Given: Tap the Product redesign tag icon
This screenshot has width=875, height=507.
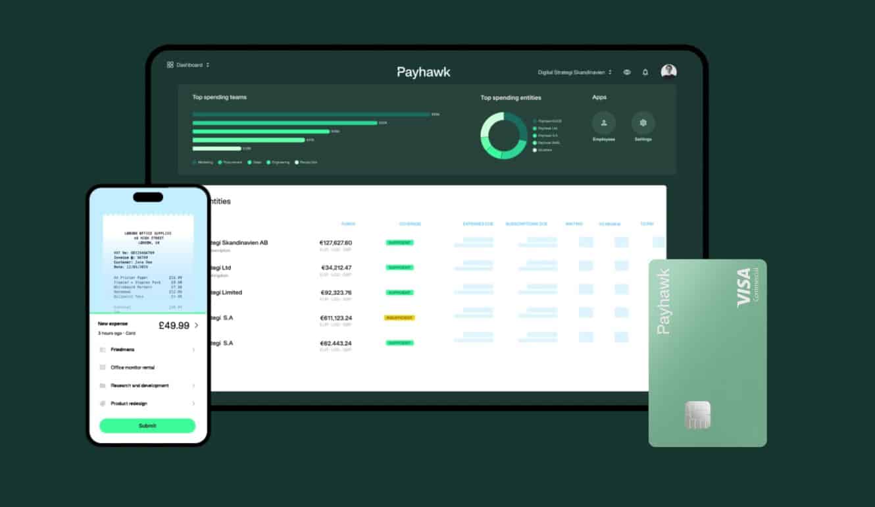Looking at the screenshot, I should tap(102, 404).
